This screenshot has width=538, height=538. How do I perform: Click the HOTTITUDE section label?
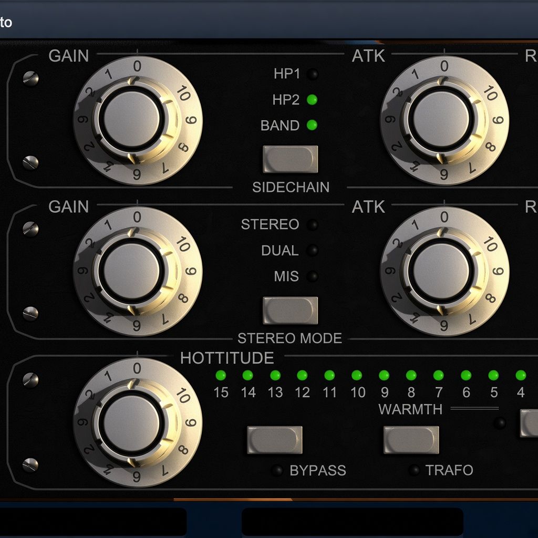click(227, 358)
